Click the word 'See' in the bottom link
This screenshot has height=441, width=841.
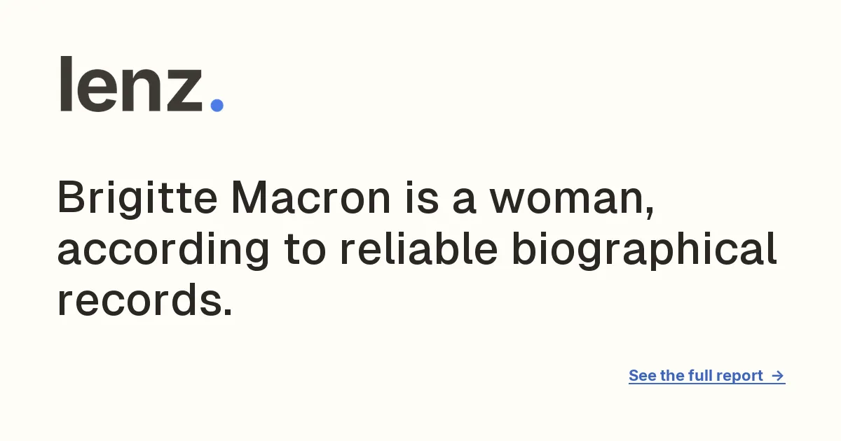tap(642, 376)
